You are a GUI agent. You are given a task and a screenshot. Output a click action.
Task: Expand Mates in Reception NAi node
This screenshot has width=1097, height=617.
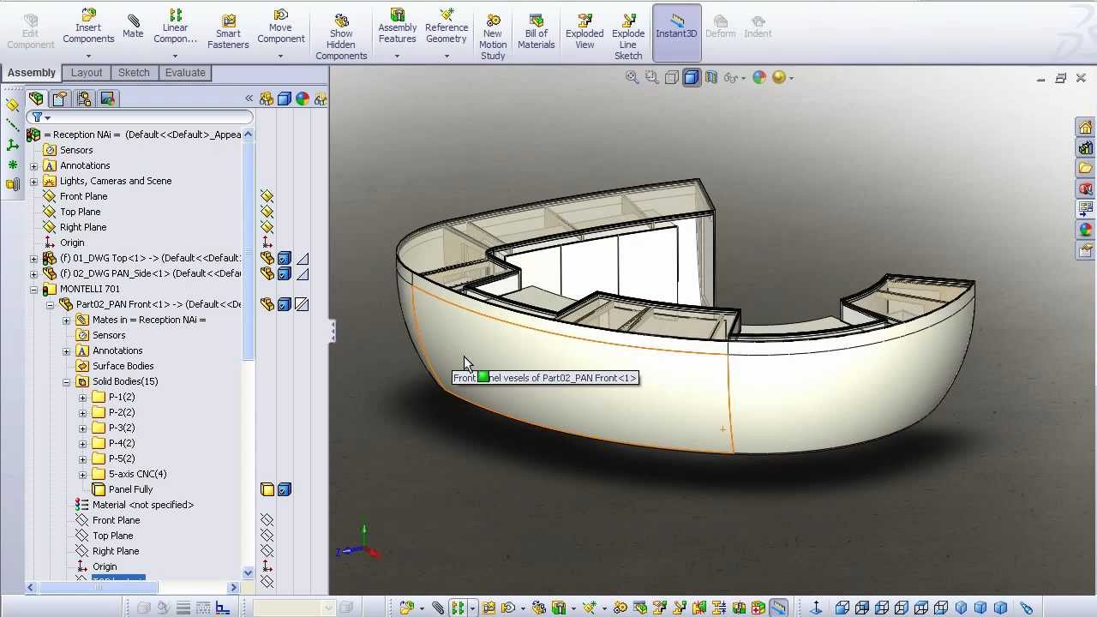[x=66, y=320]
